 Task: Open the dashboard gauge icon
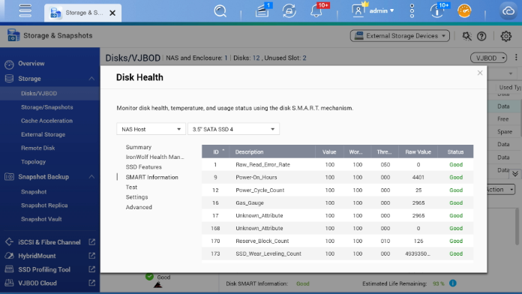click(x=464, y=11)
